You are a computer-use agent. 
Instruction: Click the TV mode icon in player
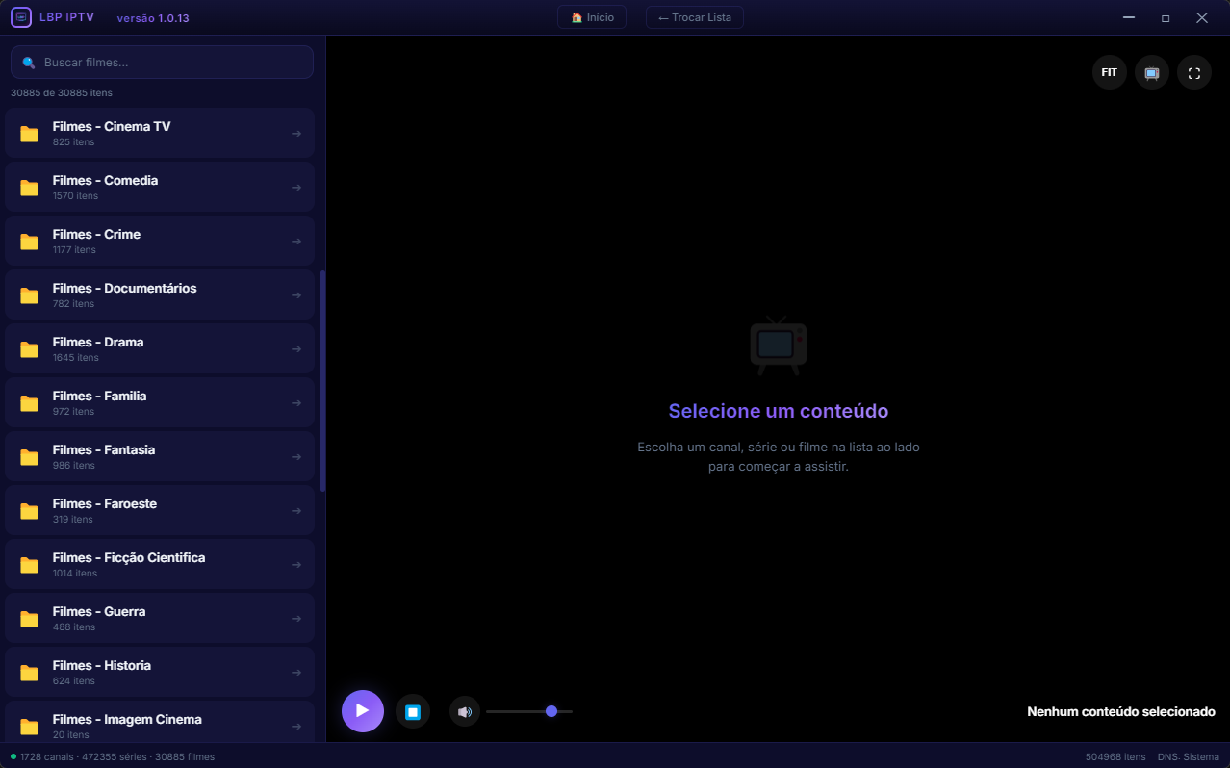click(1152, 72)
